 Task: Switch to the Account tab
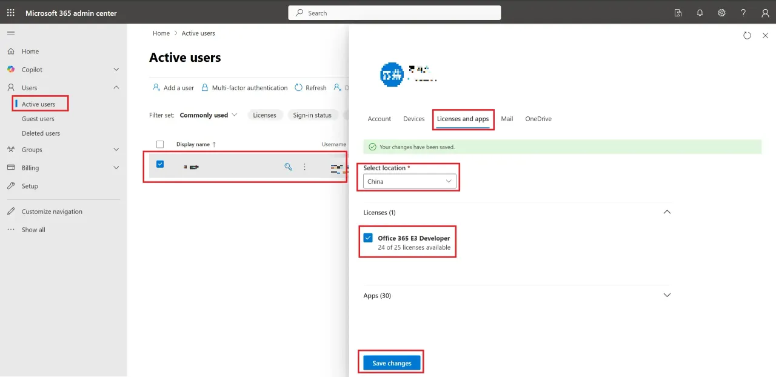point(380,119)
